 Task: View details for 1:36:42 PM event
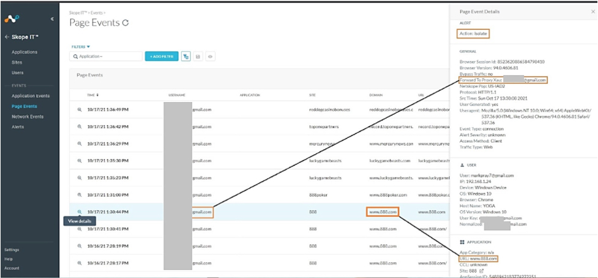[80, 126]
